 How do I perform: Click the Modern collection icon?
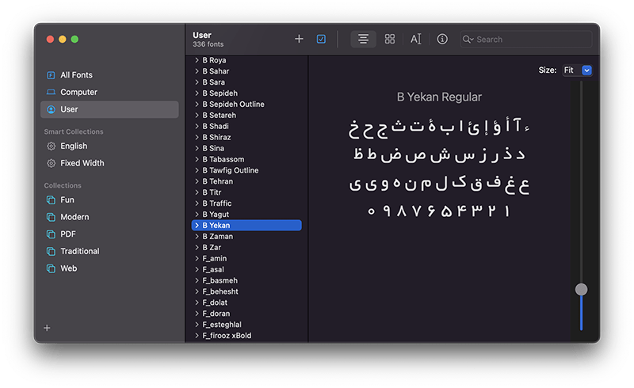[51, 217]
